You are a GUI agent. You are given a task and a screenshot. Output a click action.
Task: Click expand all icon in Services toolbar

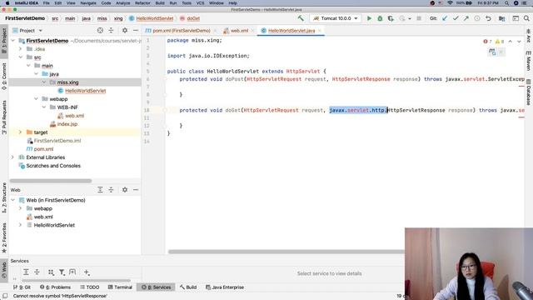pos(26,272)
